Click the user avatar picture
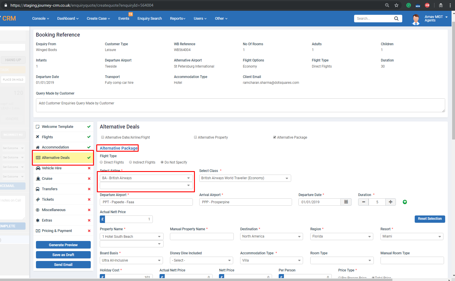 416,19
